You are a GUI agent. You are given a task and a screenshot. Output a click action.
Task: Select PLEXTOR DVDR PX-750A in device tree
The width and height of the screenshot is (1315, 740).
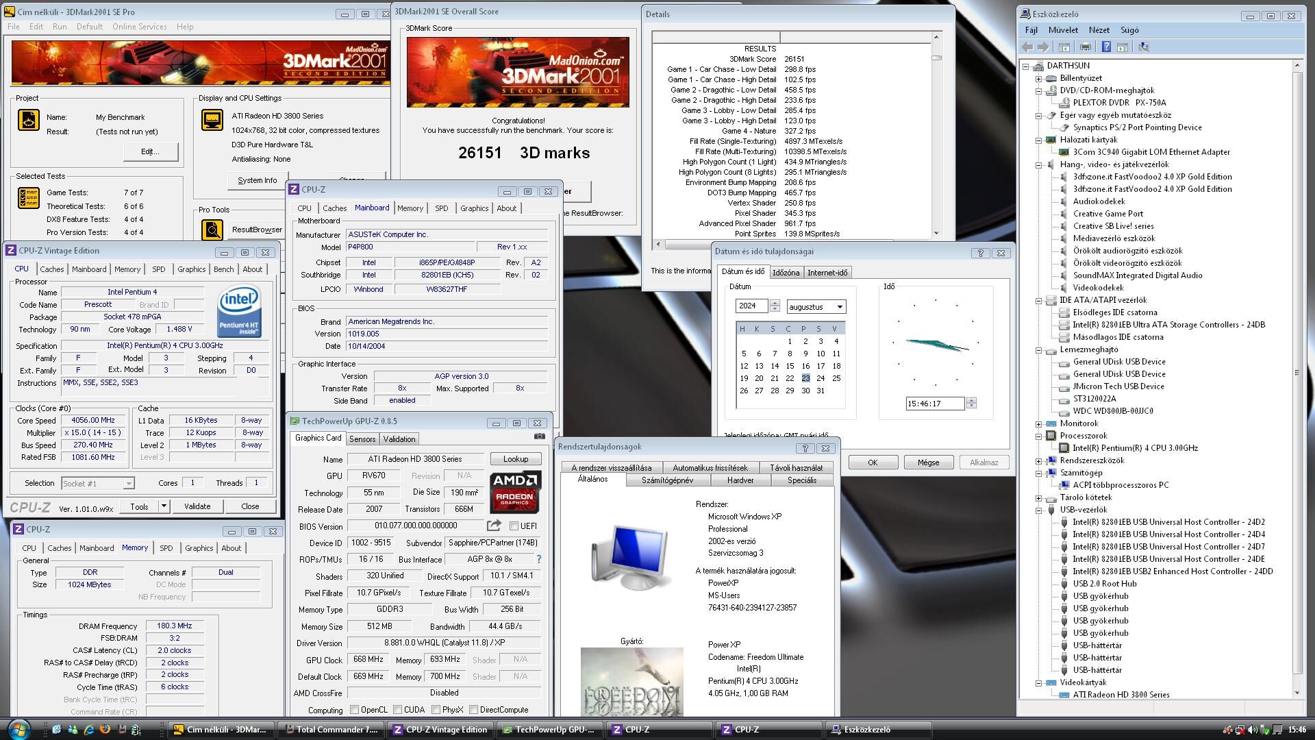(x=1118, y=103)
